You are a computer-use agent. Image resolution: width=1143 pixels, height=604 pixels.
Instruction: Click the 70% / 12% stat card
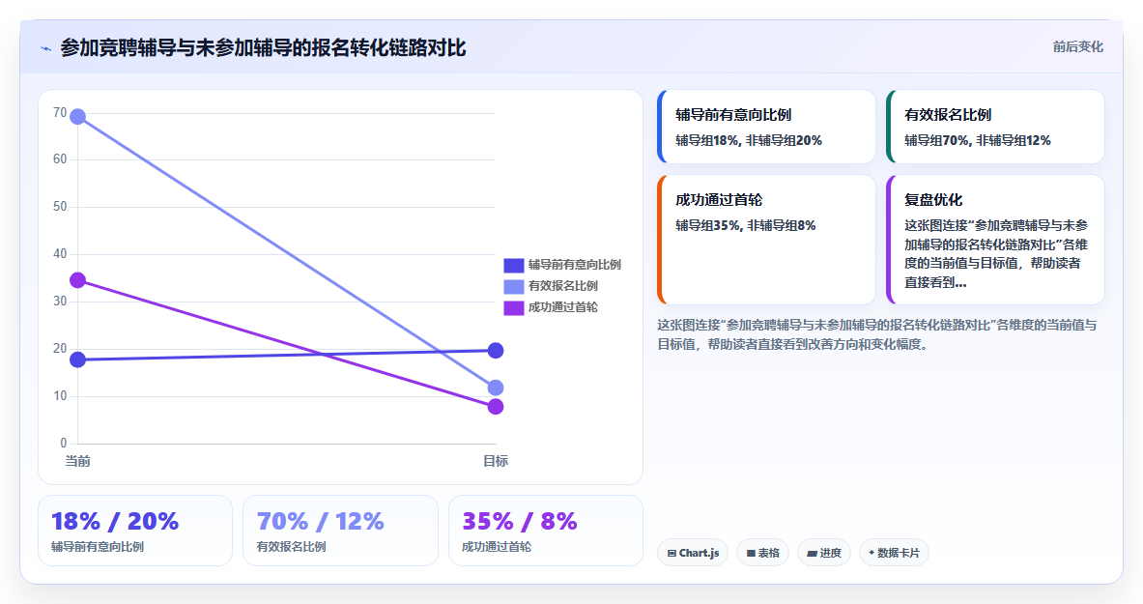(x=340, y=531)
